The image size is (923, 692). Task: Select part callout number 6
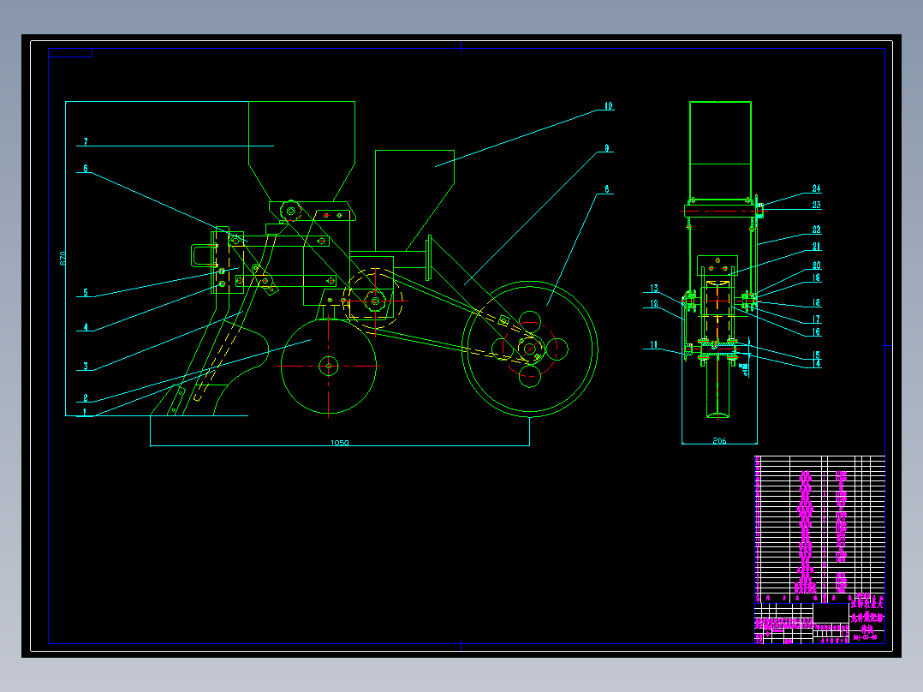coord(86,169)
